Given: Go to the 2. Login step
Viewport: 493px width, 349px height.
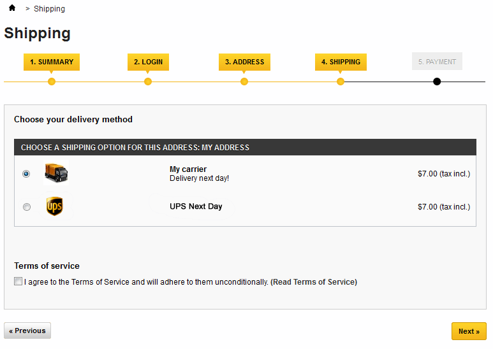Looking at the screenshot, I should [148, 62].
